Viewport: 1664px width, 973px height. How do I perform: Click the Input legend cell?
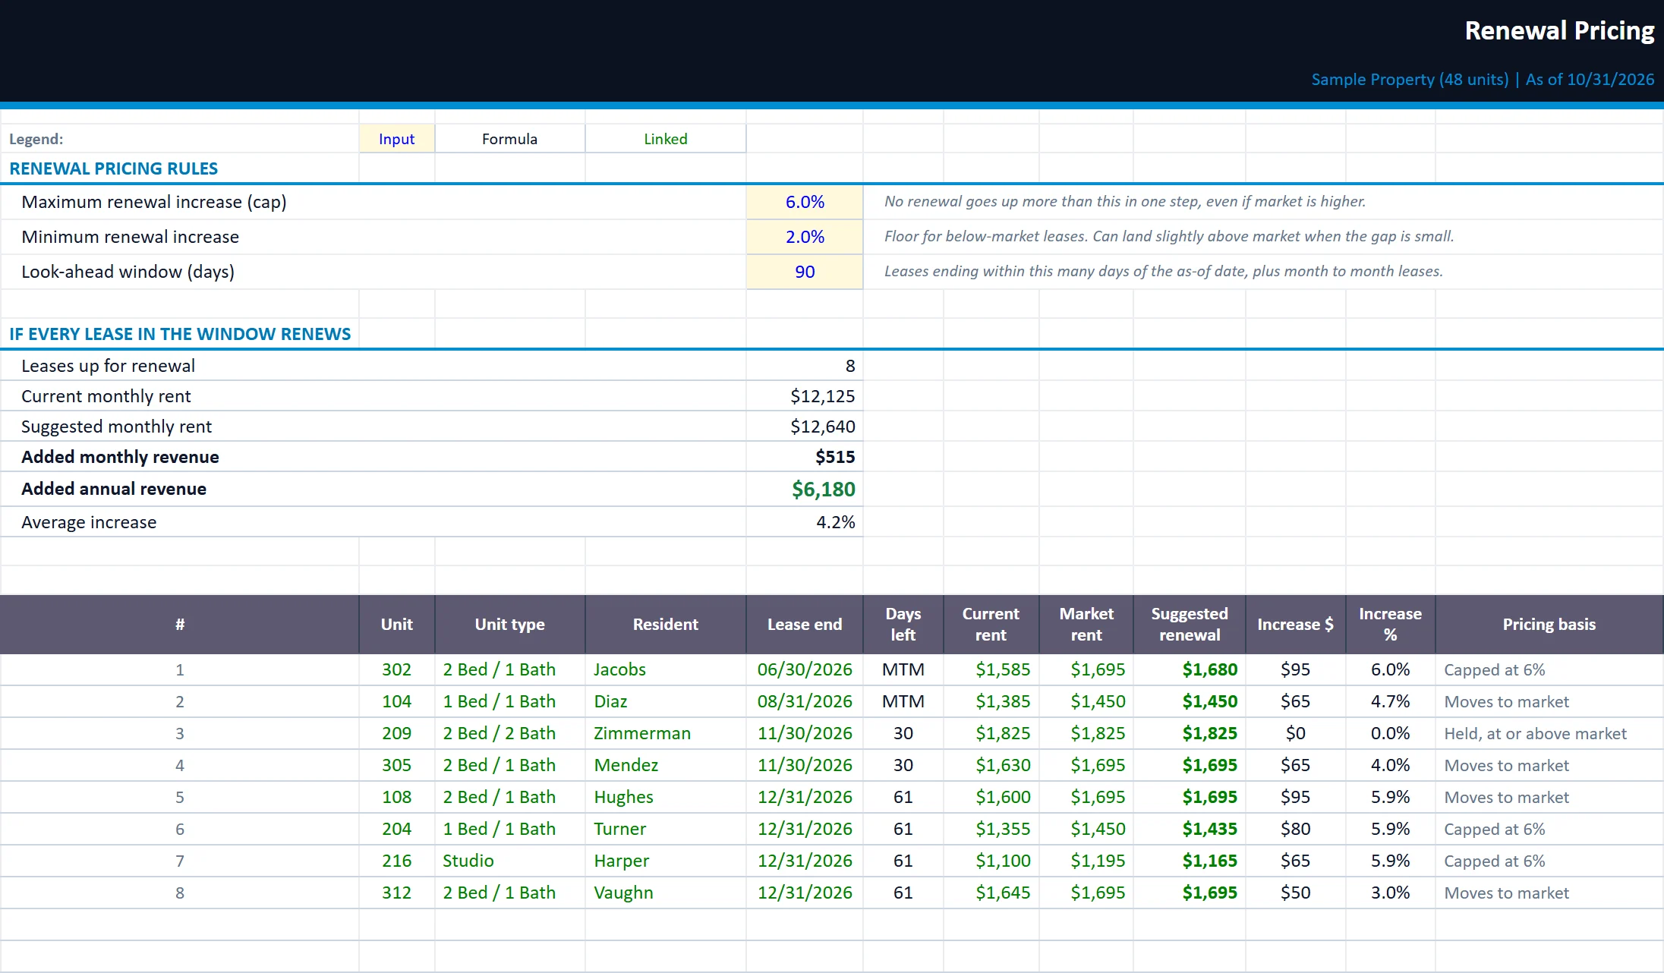396,139
